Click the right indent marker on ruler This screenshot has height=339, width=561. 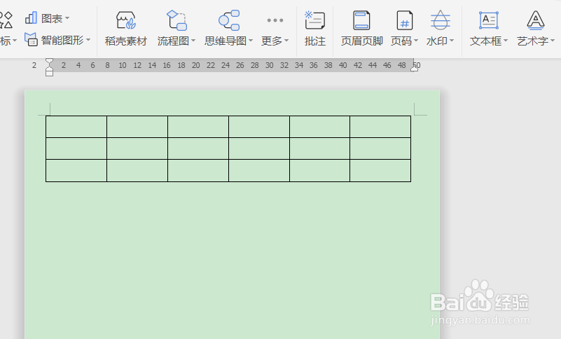414,69
